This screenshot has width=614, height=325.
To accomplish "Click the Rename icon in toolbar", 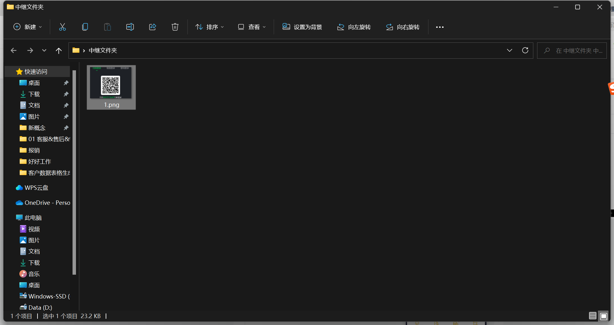I will pos(130,27).
